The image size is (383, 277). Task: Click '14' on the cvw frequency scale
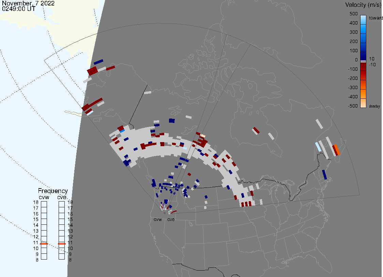pyautogui.click(x=36, y=225)
